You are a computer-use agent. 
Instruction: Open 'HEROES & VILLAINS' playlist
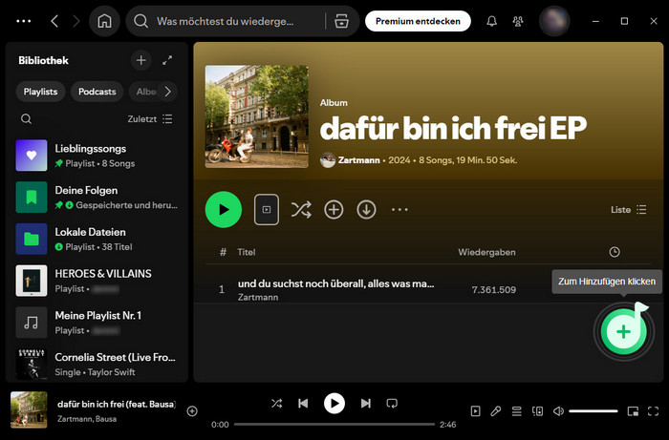coord(97,281)
